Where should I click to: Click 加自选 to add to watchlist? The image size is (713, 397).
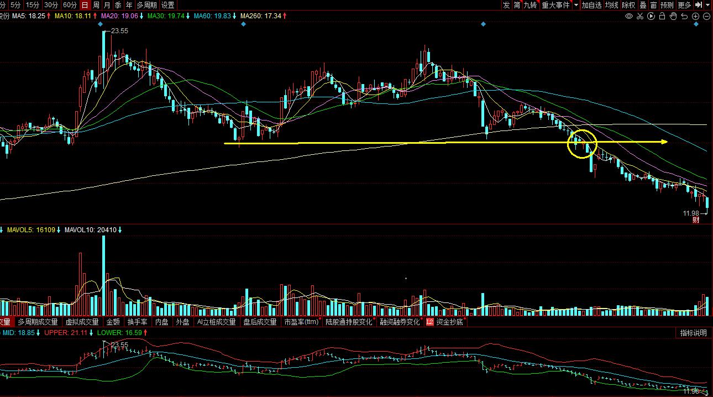592,5
